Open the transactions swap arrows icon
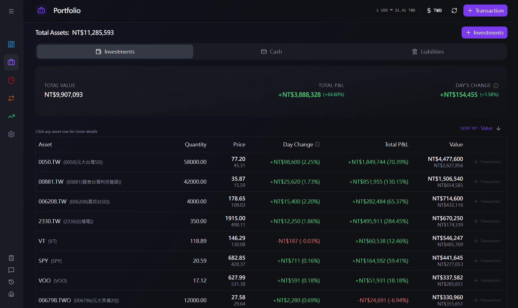Screen dimensions: 518x308 (11, 98)
